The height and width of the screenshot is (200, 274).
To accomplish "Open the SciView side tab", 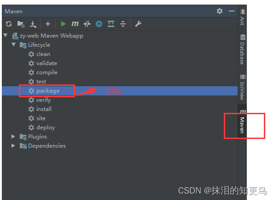I will click(x=242, y=87).
